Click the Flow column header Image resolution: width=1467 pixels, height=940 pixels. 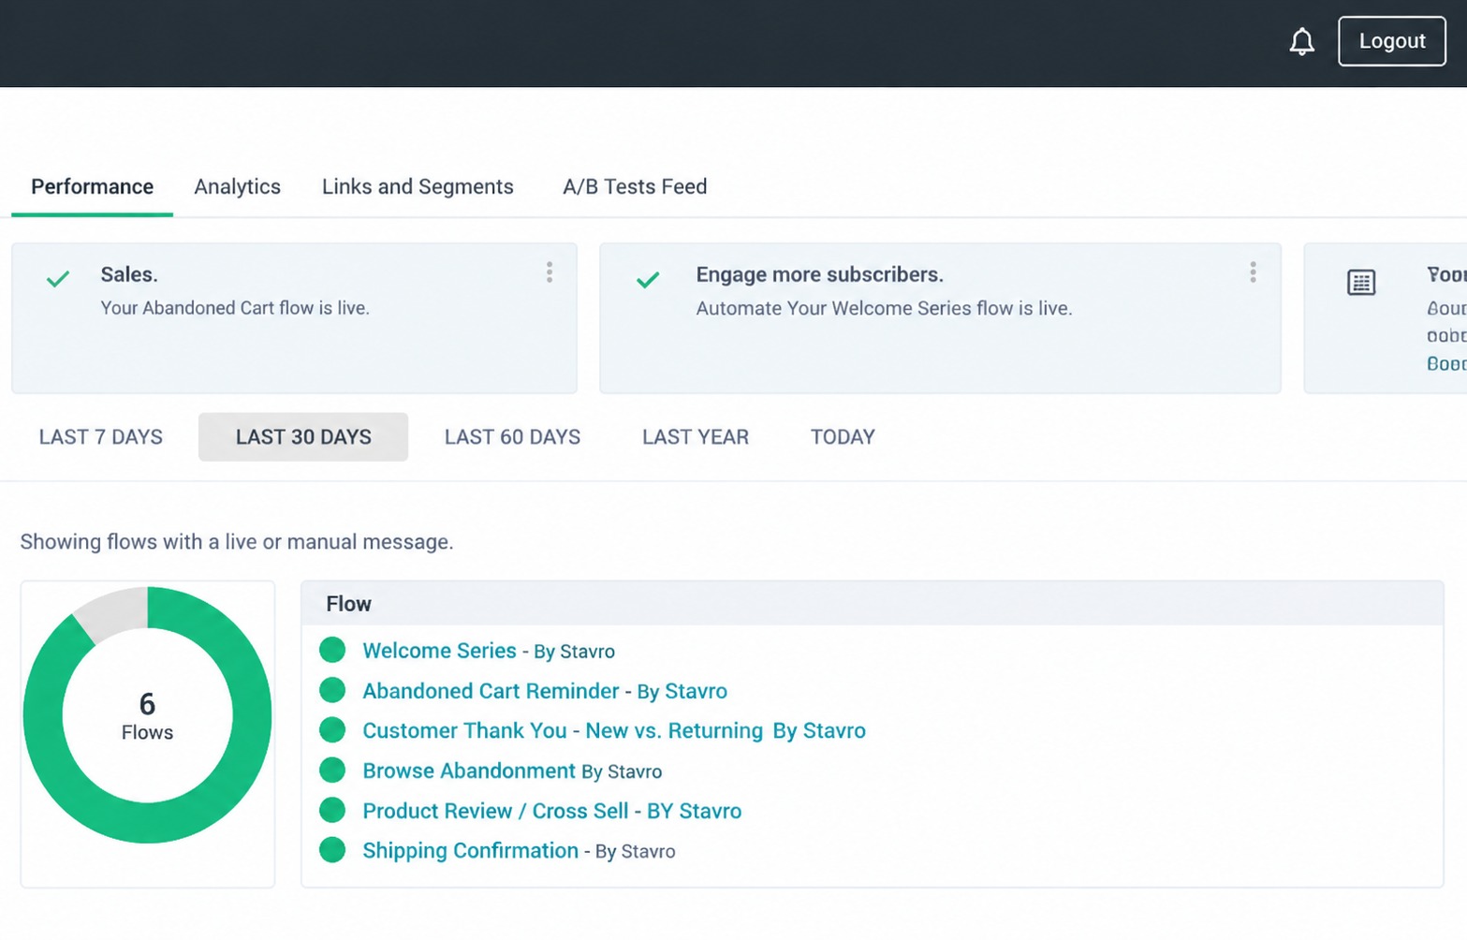pyautogui.click(x=348, y=604)
